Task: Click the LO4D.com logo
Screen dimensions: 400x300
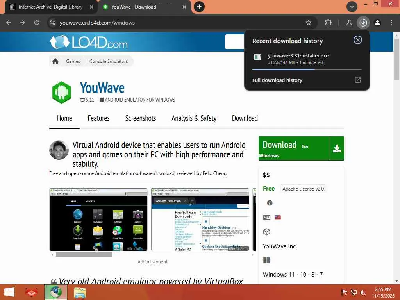Action: click(x=89, y=42)
